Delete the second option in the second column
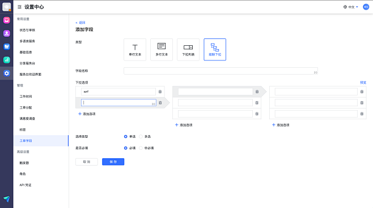This screenshot has width=373, height=208. (257, 103)
